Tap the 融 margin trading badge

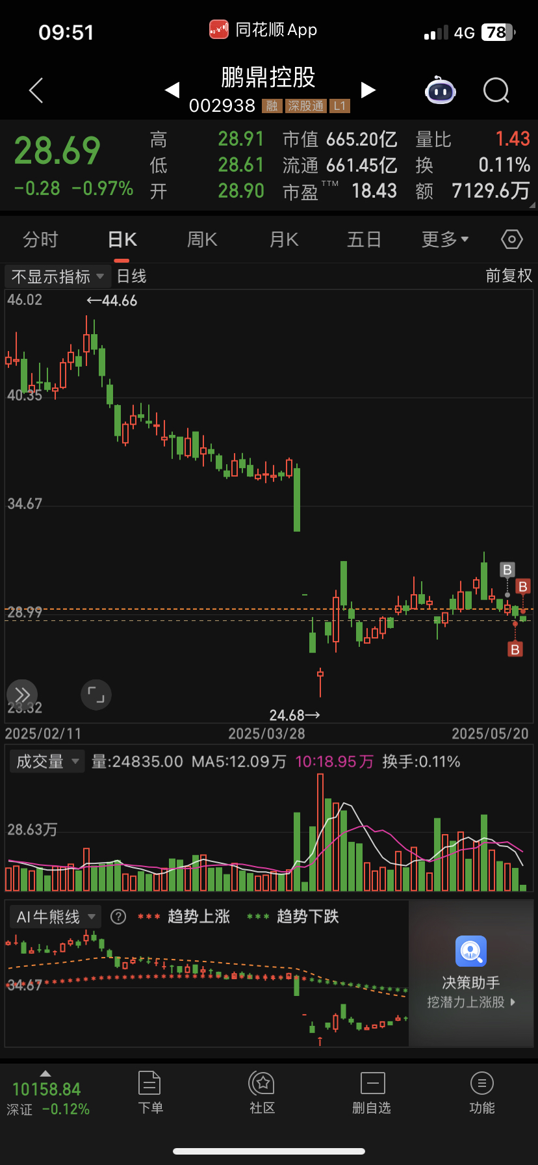272,106
